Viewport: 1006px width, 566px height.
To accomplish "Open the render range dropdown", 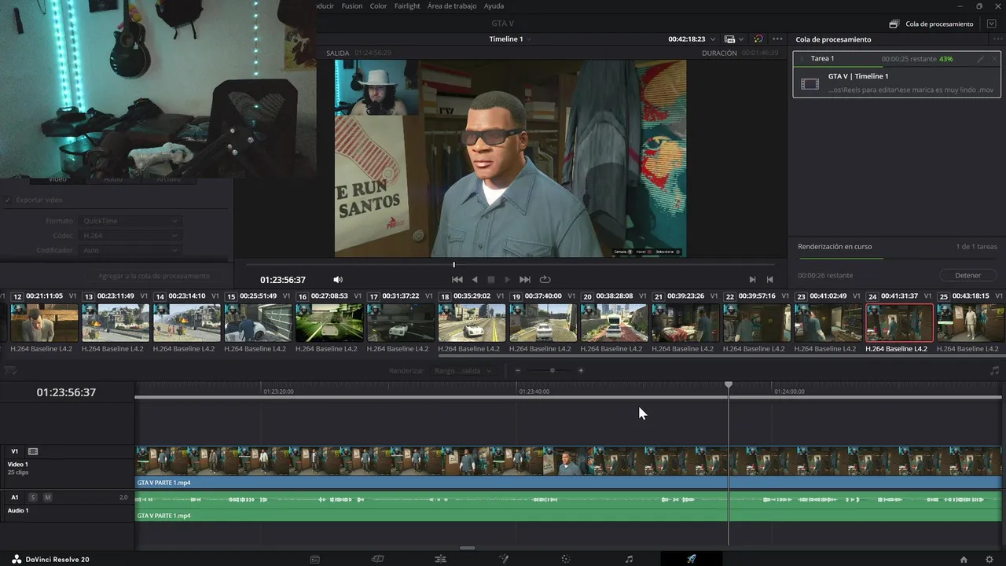I will (x=464, y=370).
